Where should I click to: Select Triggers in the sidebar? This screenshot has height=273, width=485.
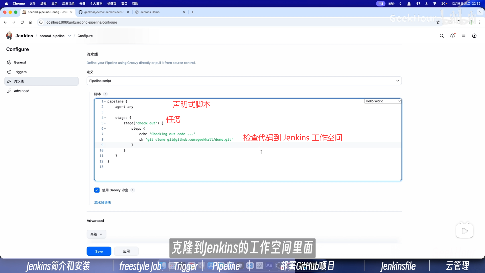[20, 72]
